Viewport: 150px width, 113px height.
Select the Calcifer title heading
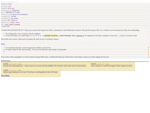[6, 4]
